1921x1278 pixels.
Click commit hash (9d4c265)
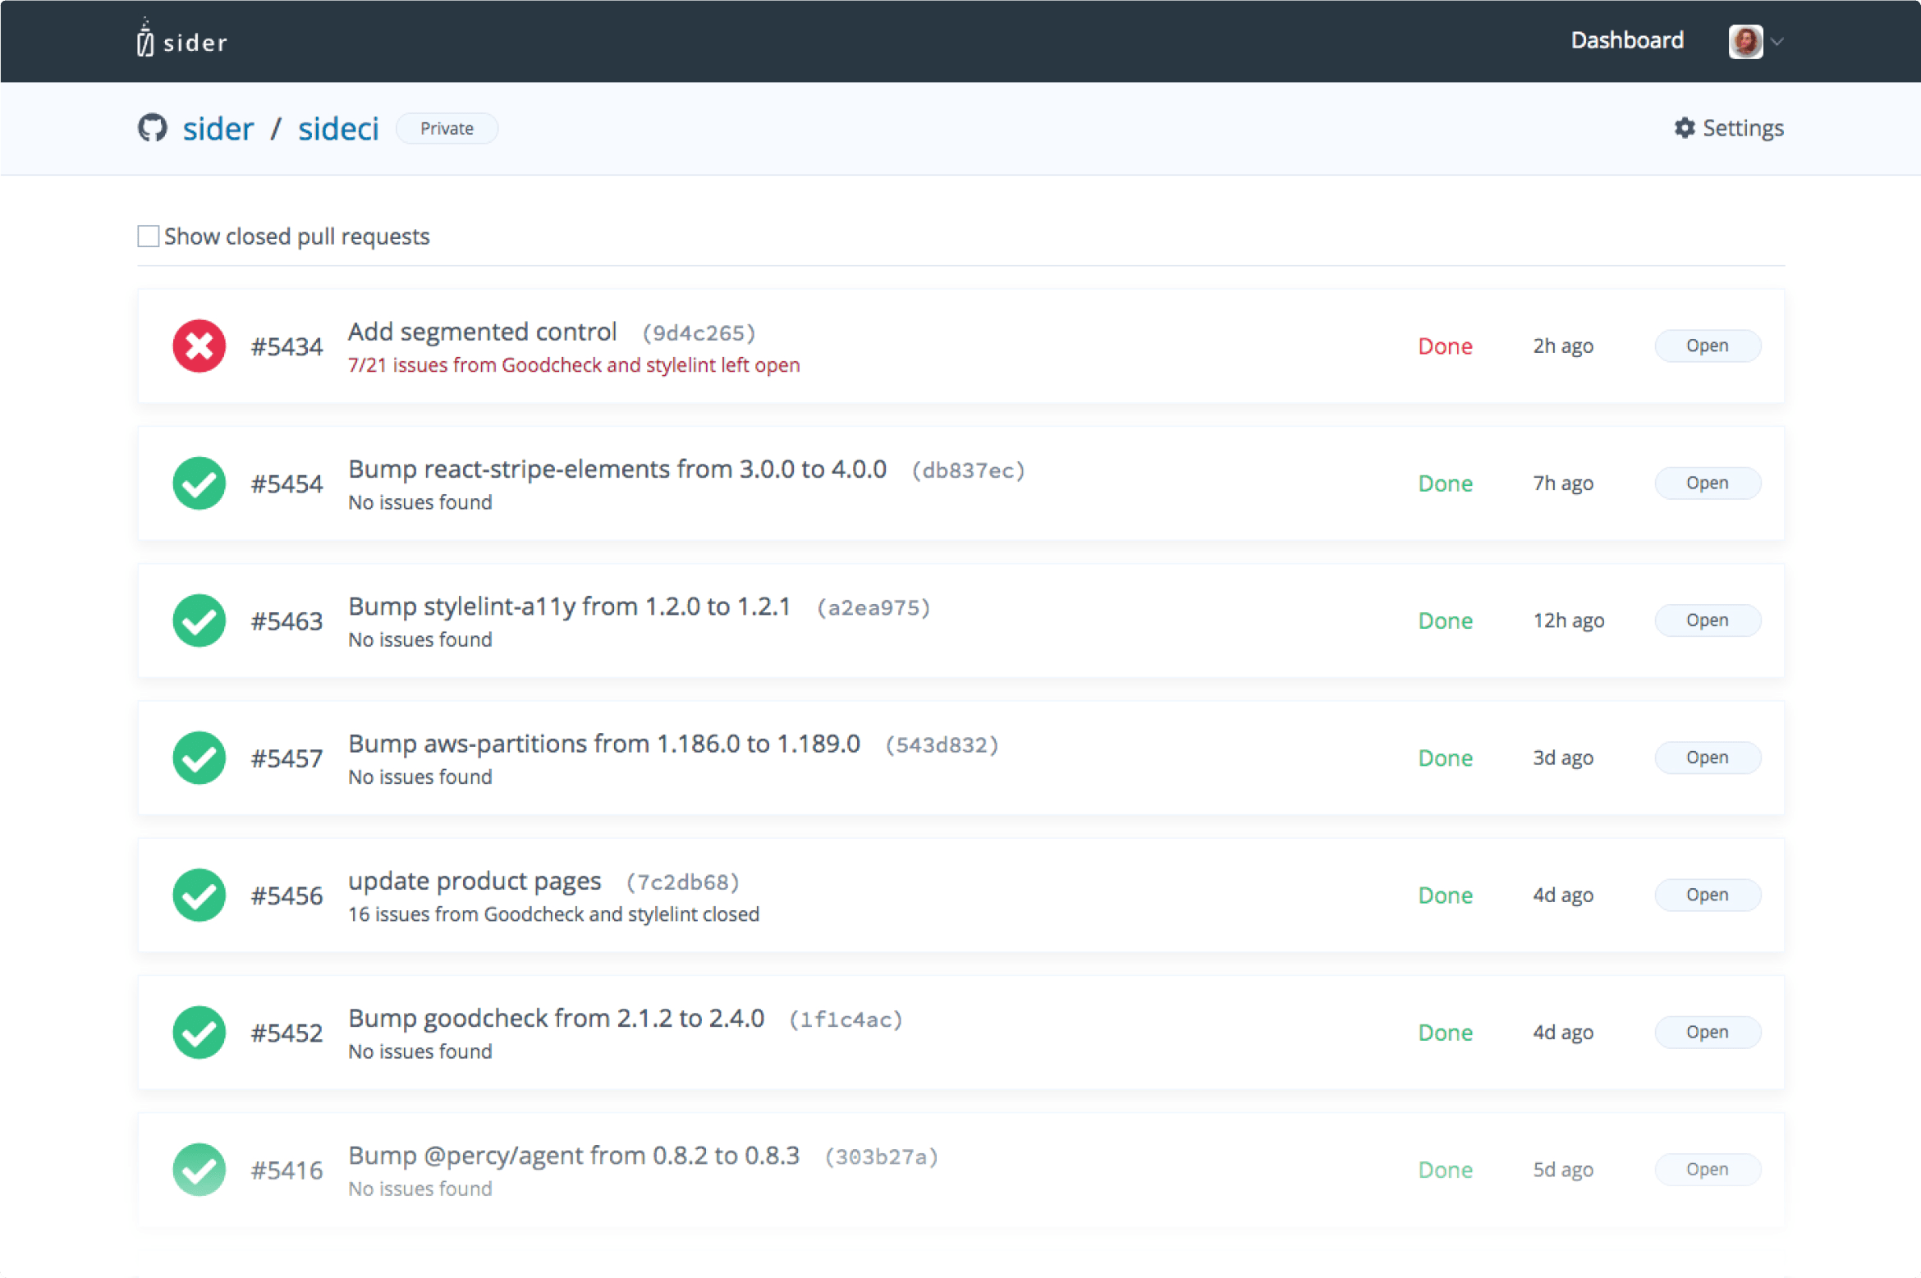pyautogui.click(x=699, y=332)
